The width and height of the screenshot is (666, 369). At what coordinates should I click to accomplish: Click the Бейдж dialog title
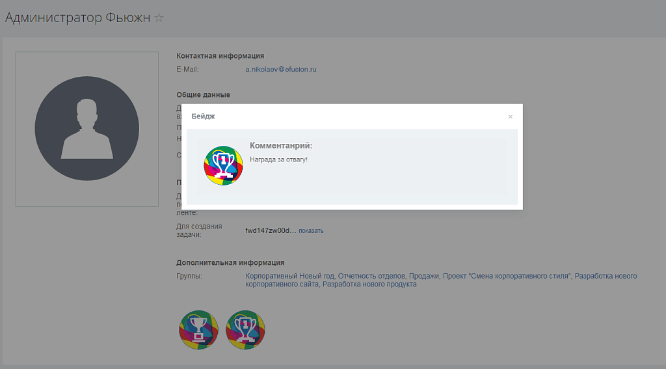click(203, 116)
